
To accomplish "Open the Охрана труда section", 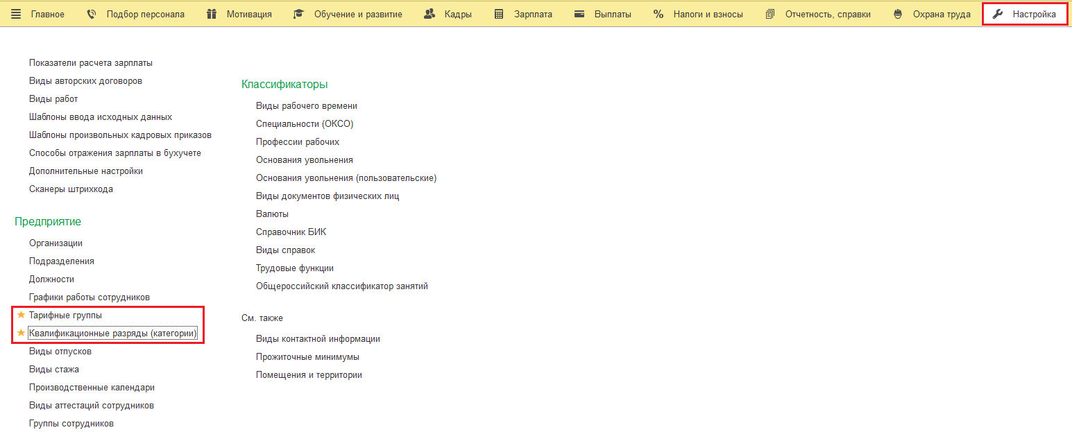I will pyautogui.click(x=940, y=14).
